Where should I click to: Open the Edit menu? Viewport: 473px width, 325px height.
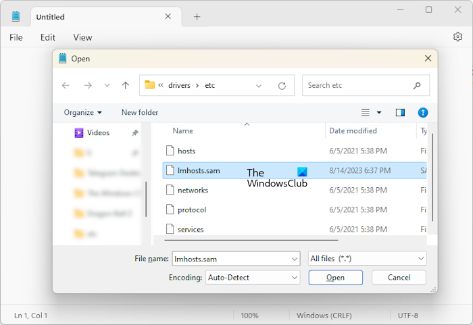tap(47, 37)
